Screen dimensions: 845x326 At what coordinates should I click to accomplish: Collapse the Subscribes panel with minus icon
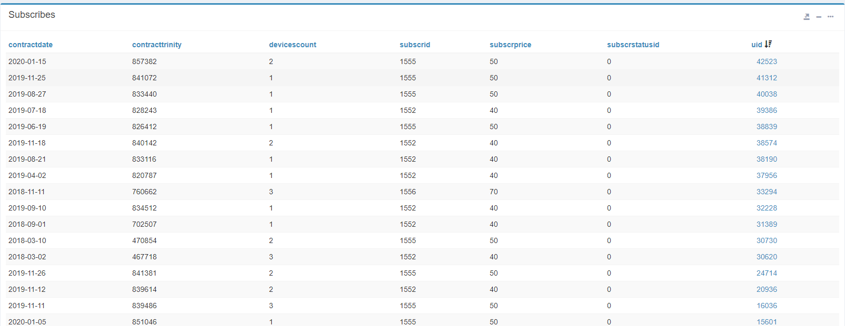point(819,17)
